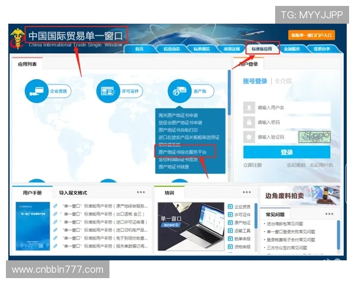The width and height of the screenshot is (355, 284).
Task: Open the 我要办事 navigation tab
Action: click(x=322, y=49)
